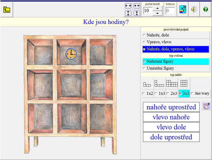Open help with the green question mark

click(x=206, y=9)
